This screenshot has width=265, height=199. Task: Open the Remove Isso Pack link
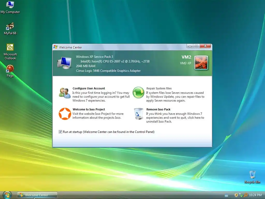(158, 109)
